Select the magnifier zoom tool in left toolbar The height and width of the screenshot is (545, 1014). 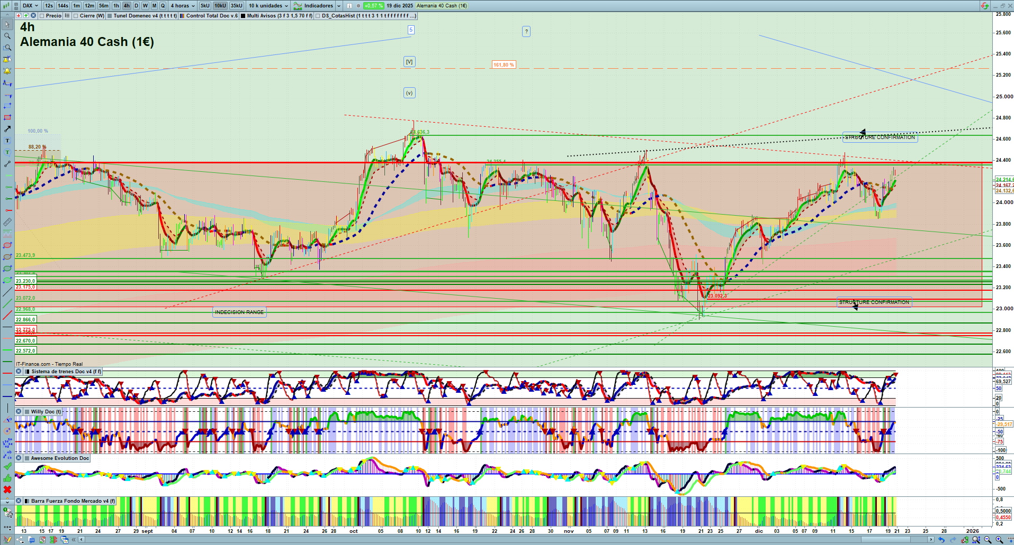(7, 36)
